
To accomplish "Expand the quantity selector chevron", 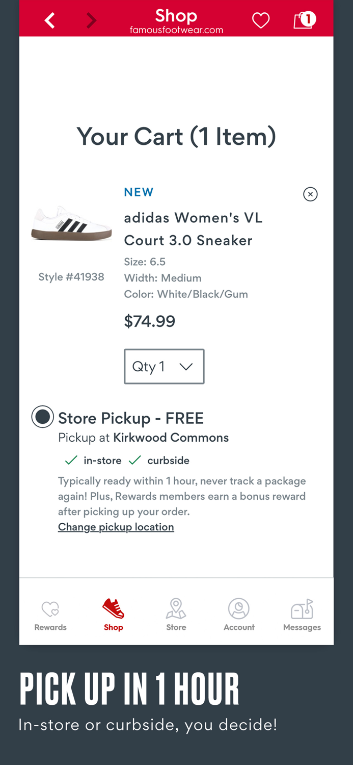I will [186, 366].
